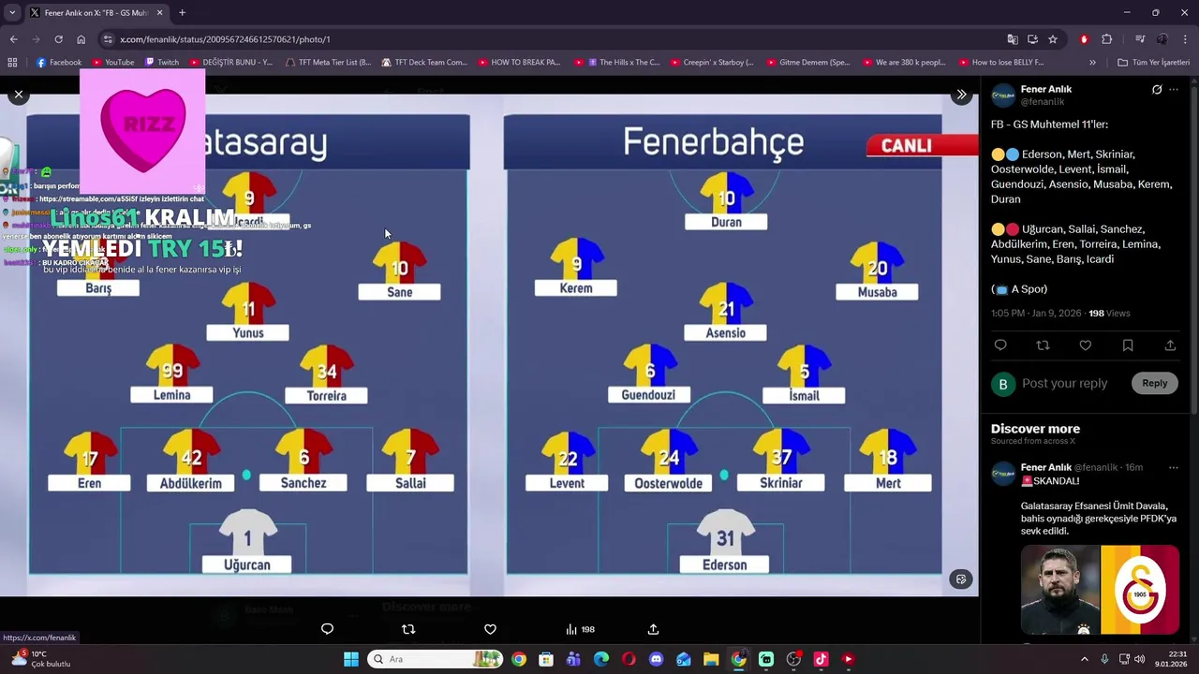This screenshot has height=674, width=1199.
Task: Open the tab search dropdown in Chrome
Action: tap(13, 12)
